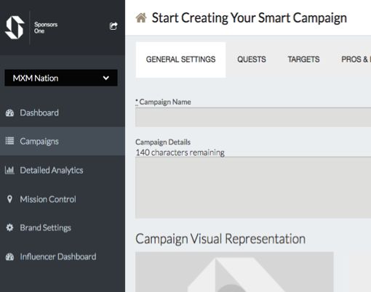Select the General Settings tab
Viewport: 371px width, 292px height.
point(180,60)
